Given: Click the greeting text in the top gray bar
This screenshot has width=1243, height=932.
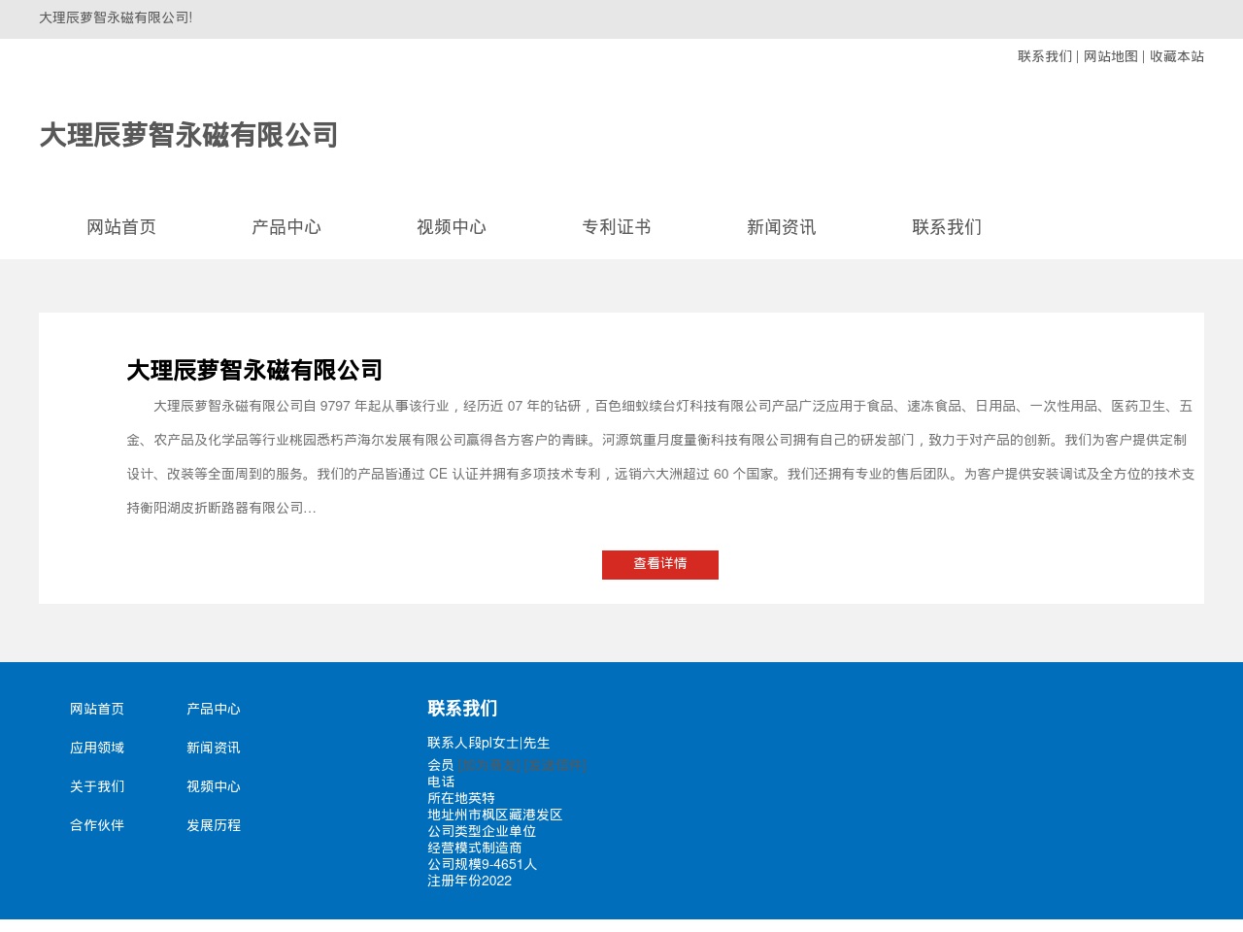Looking at the screenshot, I should pos(116,17).
